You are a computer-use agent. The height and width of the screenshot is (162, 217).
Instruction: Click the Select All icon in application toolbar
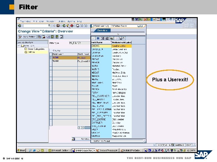click(52, 37)
